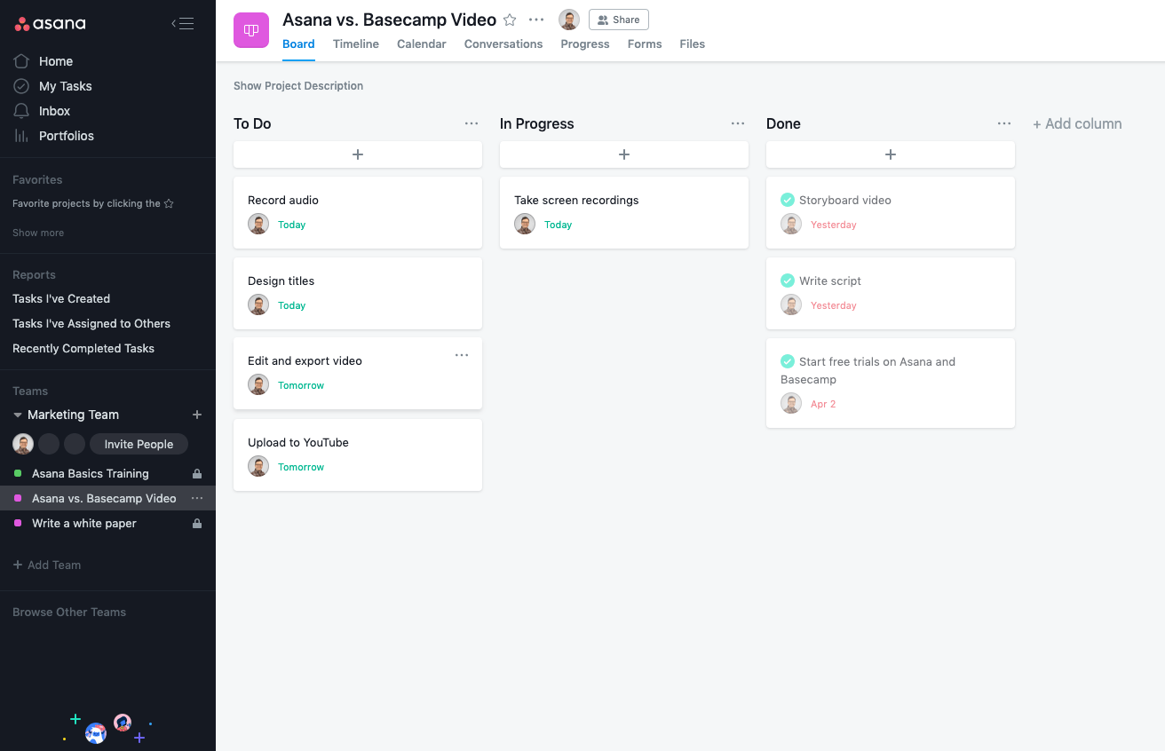Open the Tasks I've Created report
Image resolution: width=1165 pixels, height=751 pixels.
[x=61, y=298]
